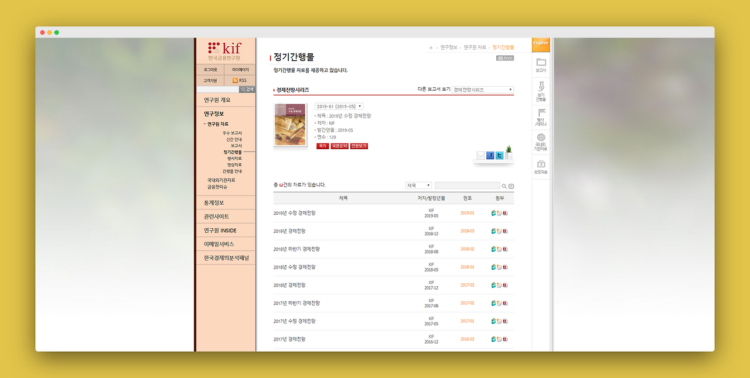Click issue number 2018-03

point(467,231)
